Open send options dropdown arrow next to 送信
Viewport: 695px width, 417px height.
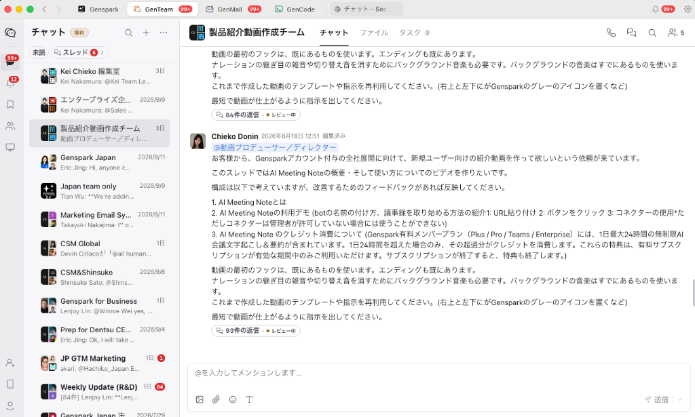[x=680, y=399]
